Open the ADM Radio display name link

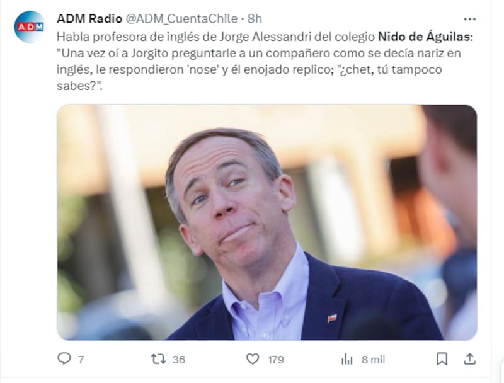89,19
